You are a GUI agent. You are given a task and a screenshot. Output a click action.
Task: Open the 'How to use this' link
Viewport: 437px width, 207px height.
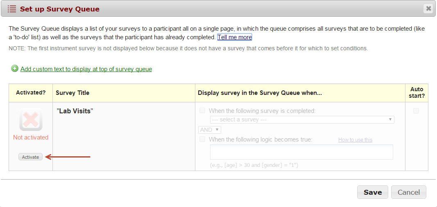355,140
